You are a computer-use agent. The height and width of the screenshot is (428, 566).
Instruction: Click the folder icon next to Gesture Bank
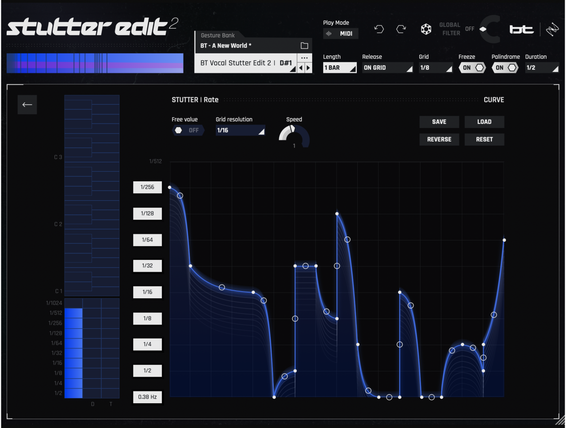click(x=304, y=45)
